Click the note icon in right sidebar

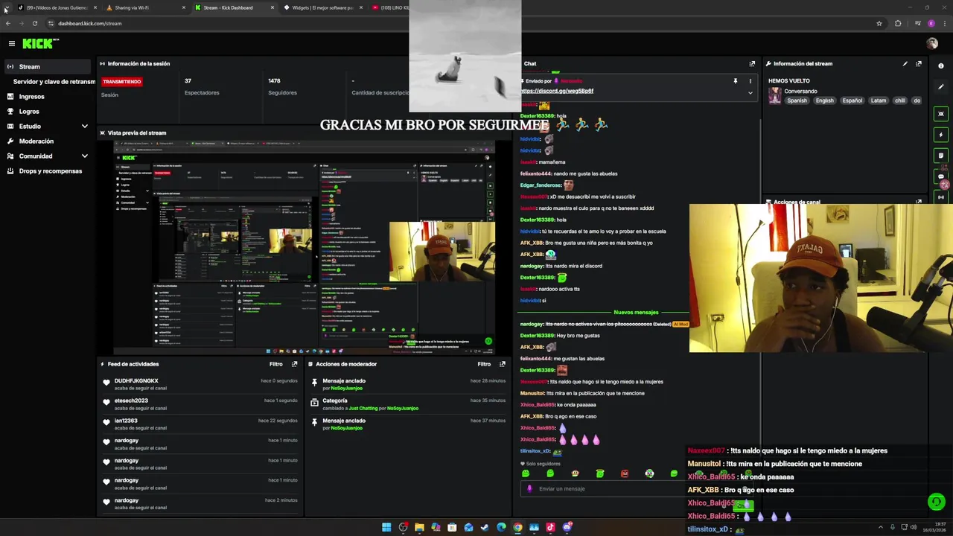pos(941,156)
